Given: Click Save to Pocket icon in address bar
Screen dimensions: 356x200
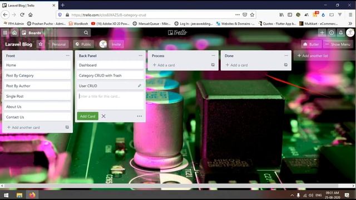Looking at the screenshot, I should (245, 15).
